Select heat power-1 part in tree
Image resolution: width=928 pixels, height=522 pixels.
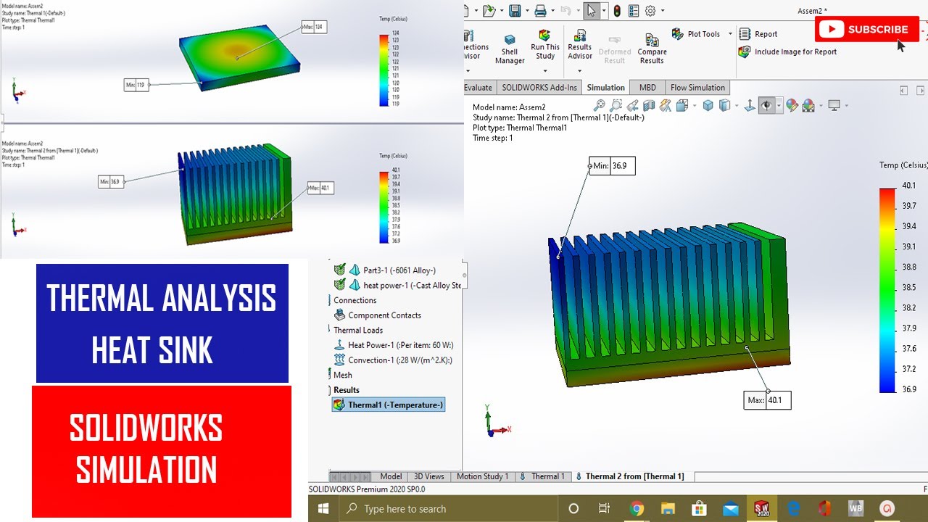click(x=397, y=285)
